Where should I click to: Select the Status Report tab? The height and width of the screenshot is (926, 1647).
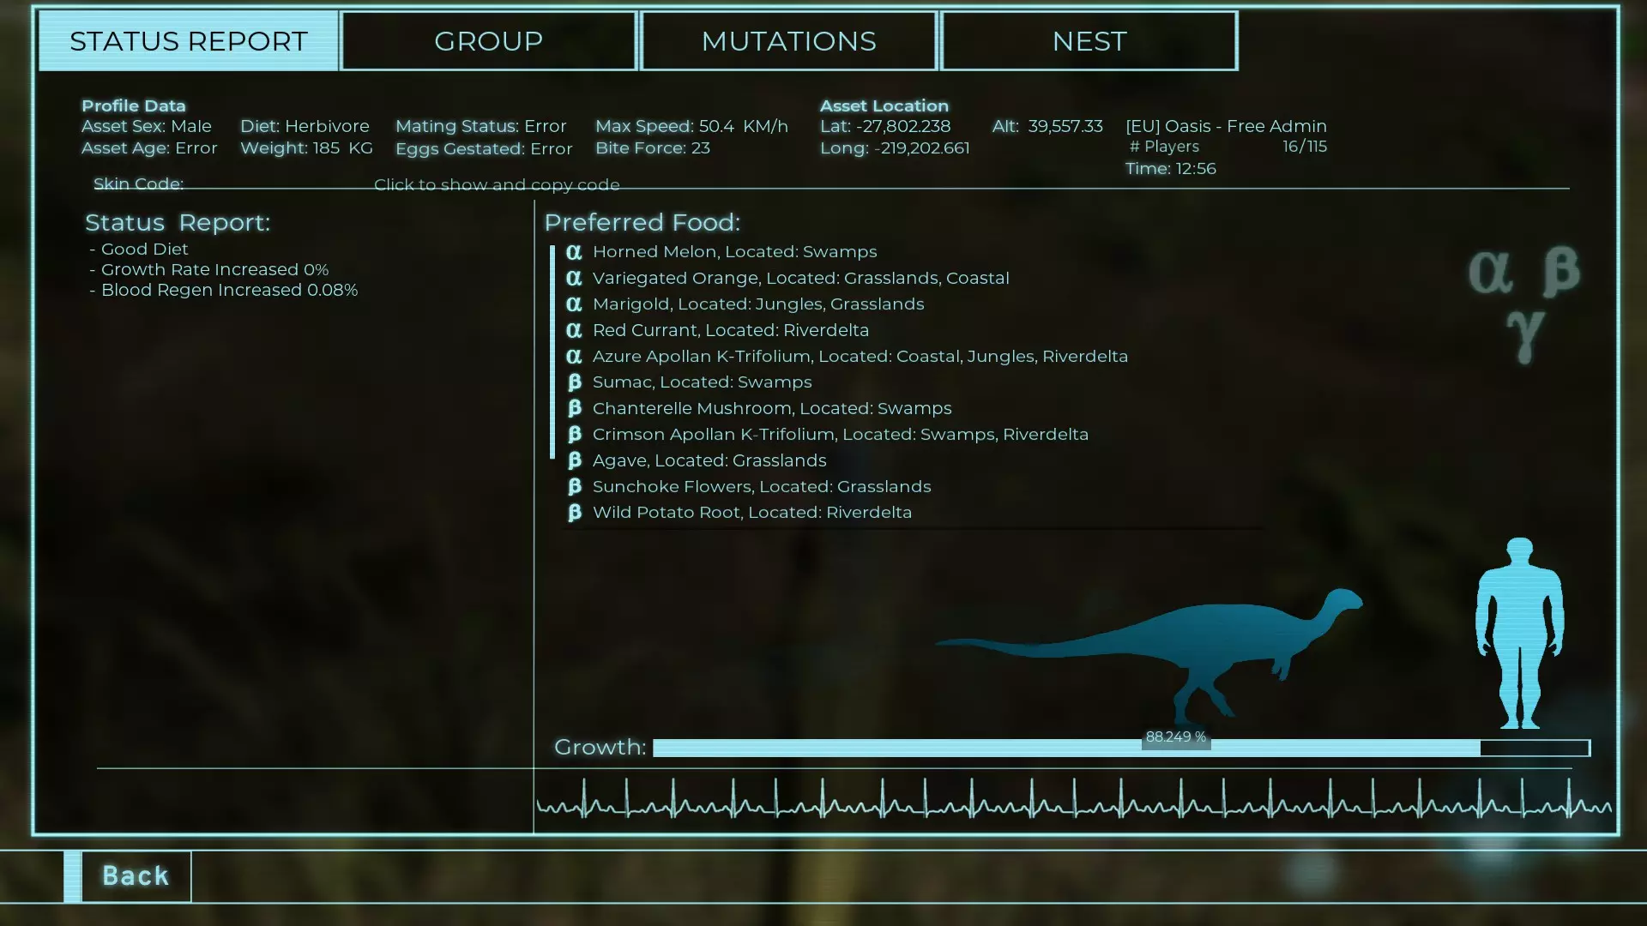coord(188,41)
